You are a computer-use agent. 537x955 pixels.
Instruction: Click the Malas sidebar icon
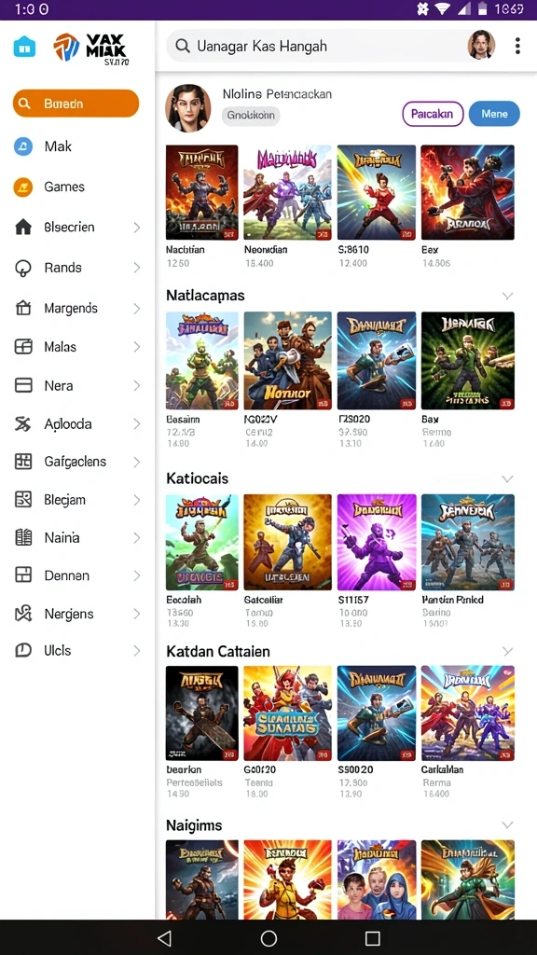pos(23,347)
